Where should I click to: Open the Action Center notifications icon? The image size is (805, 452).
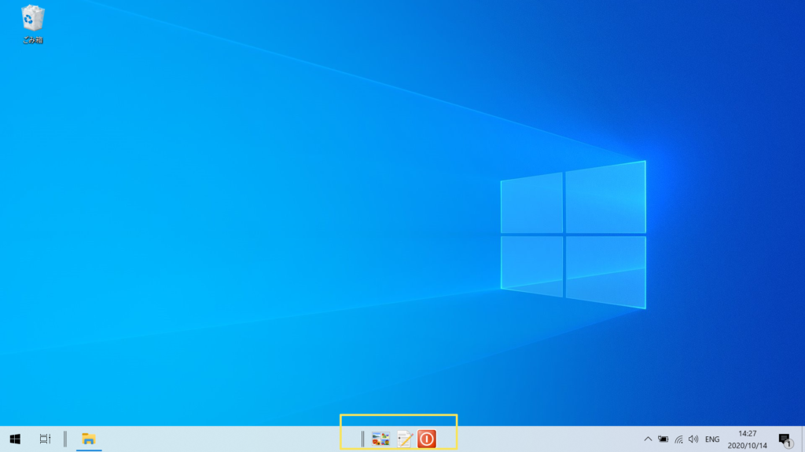pos(785,439)
